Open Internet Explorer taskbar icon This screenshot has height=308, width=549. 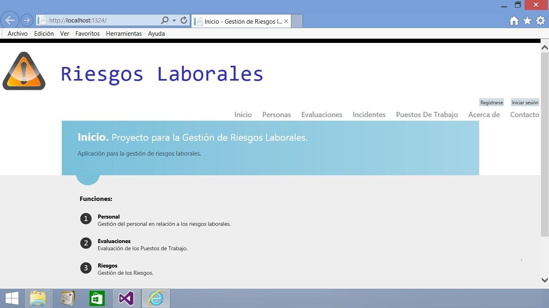point(156,298)
